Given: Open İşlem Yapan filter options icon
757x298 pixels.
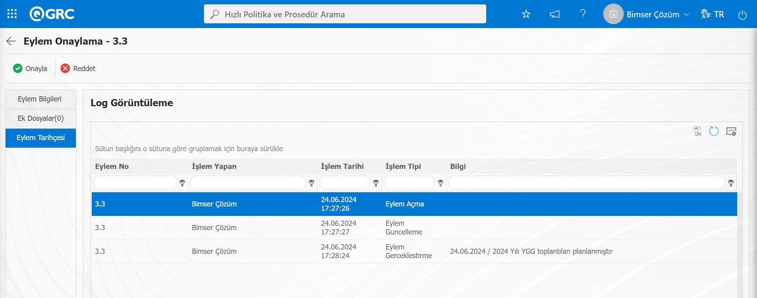Looking at the screenshot, I should coord(311,183).
